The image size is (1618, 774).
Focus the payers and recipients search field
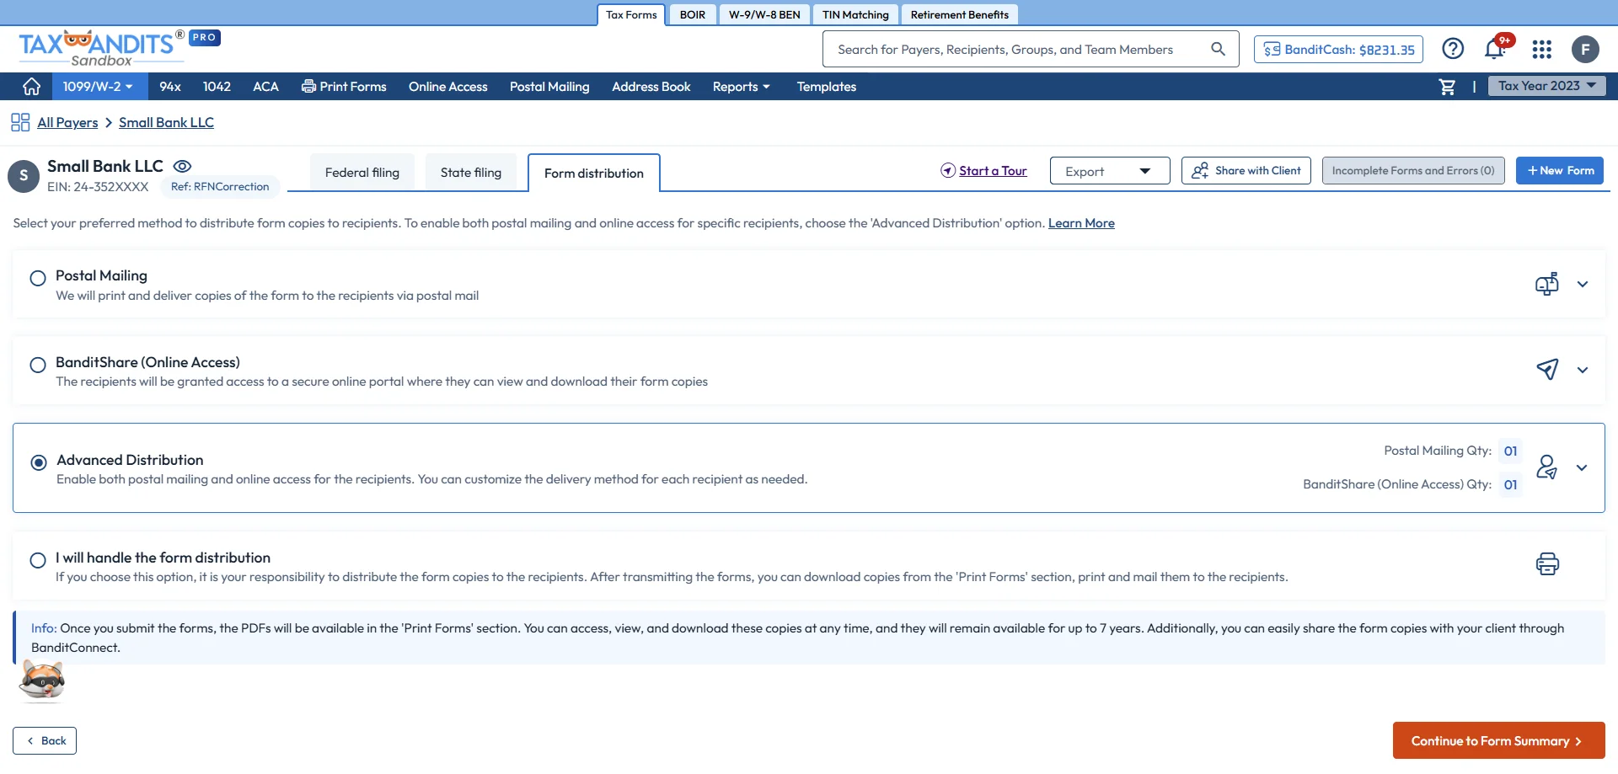click(x=1031, y=49)
